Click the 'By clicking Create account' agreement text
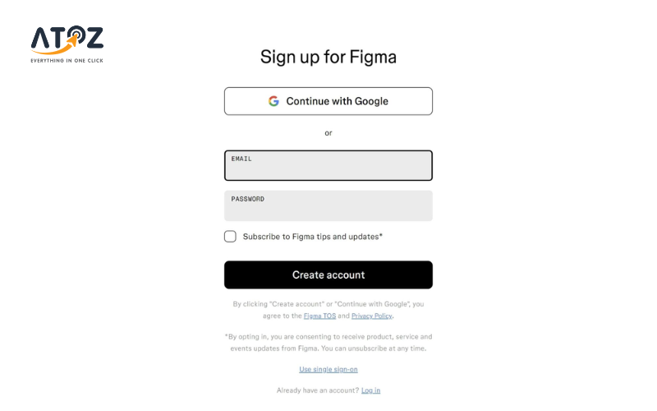This screenshot has height=411, width=657. click(328, 304)
